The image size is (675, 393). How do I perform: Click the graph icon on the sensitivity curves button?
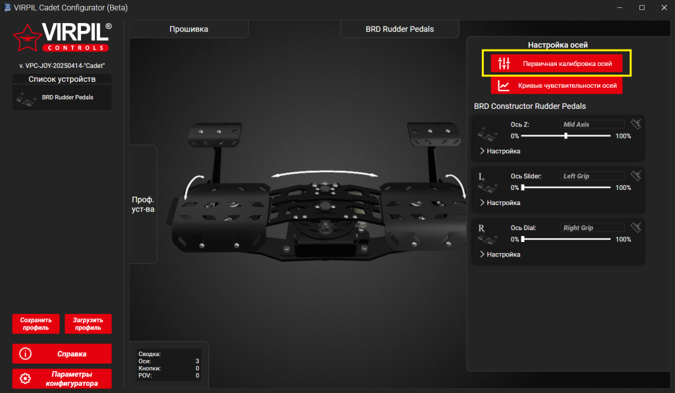[504, 86]
